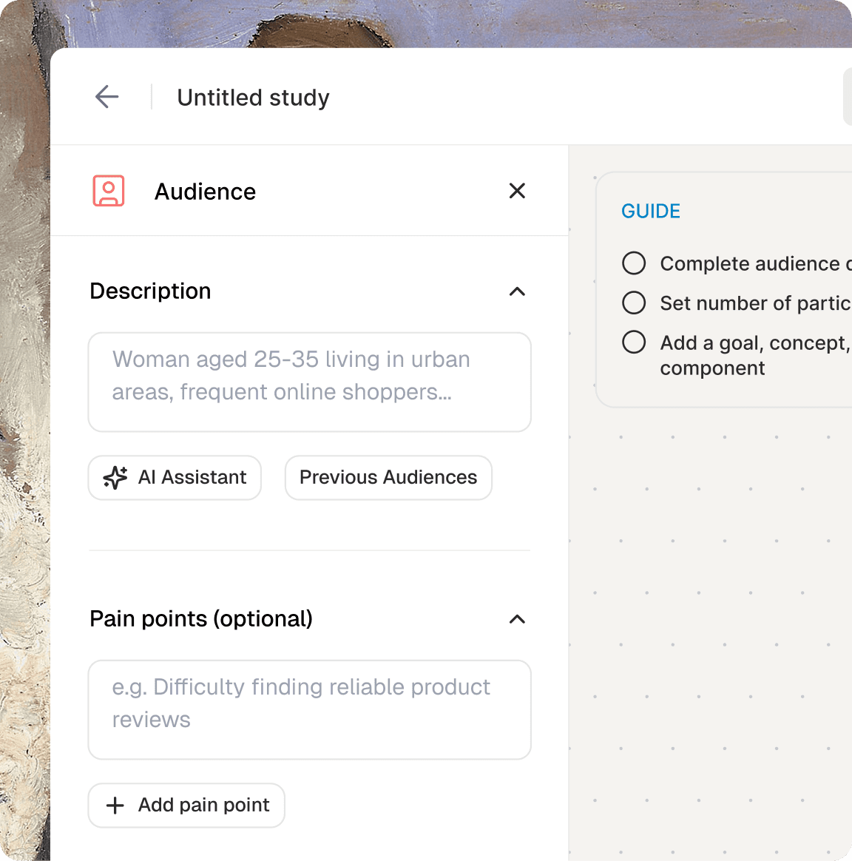The width and height of the screenshot is (852, 861).
Task: Click the Description heading
Action: click(x=149, y=291)
